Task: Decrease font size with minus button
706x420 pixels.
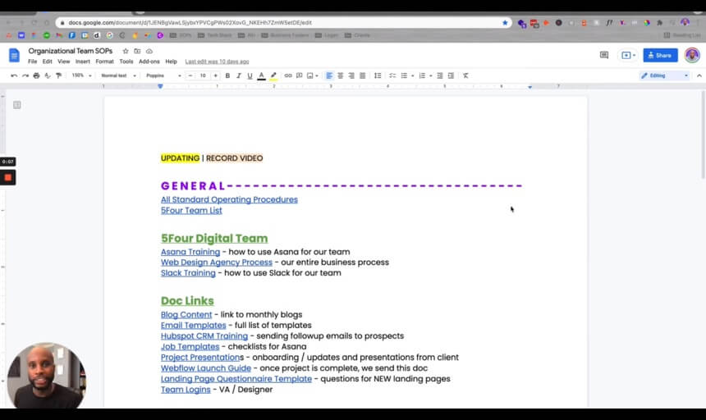Action: (190, 75)
